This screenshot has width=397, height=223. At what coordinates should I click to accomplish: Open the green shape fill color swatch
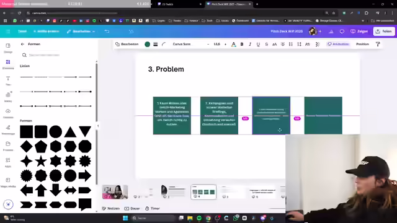click(147, 44)
